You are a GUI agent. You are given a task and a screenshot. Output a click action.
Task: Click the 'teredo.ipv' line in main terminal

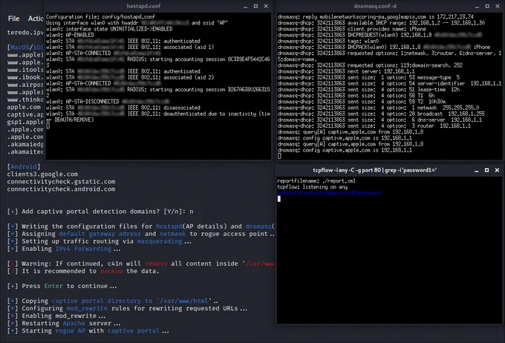(25, 33)
